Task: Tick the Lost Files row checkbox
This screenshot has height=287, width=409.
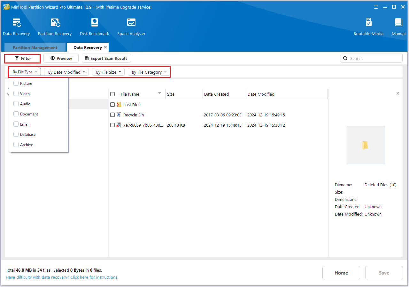Action: point(112,105)
